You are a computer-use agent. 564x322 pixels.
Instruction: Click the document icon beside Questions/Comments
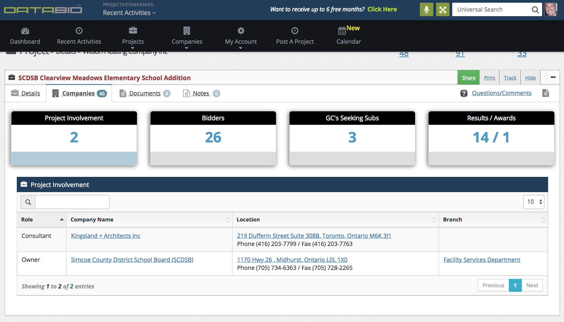click(546, 93)
